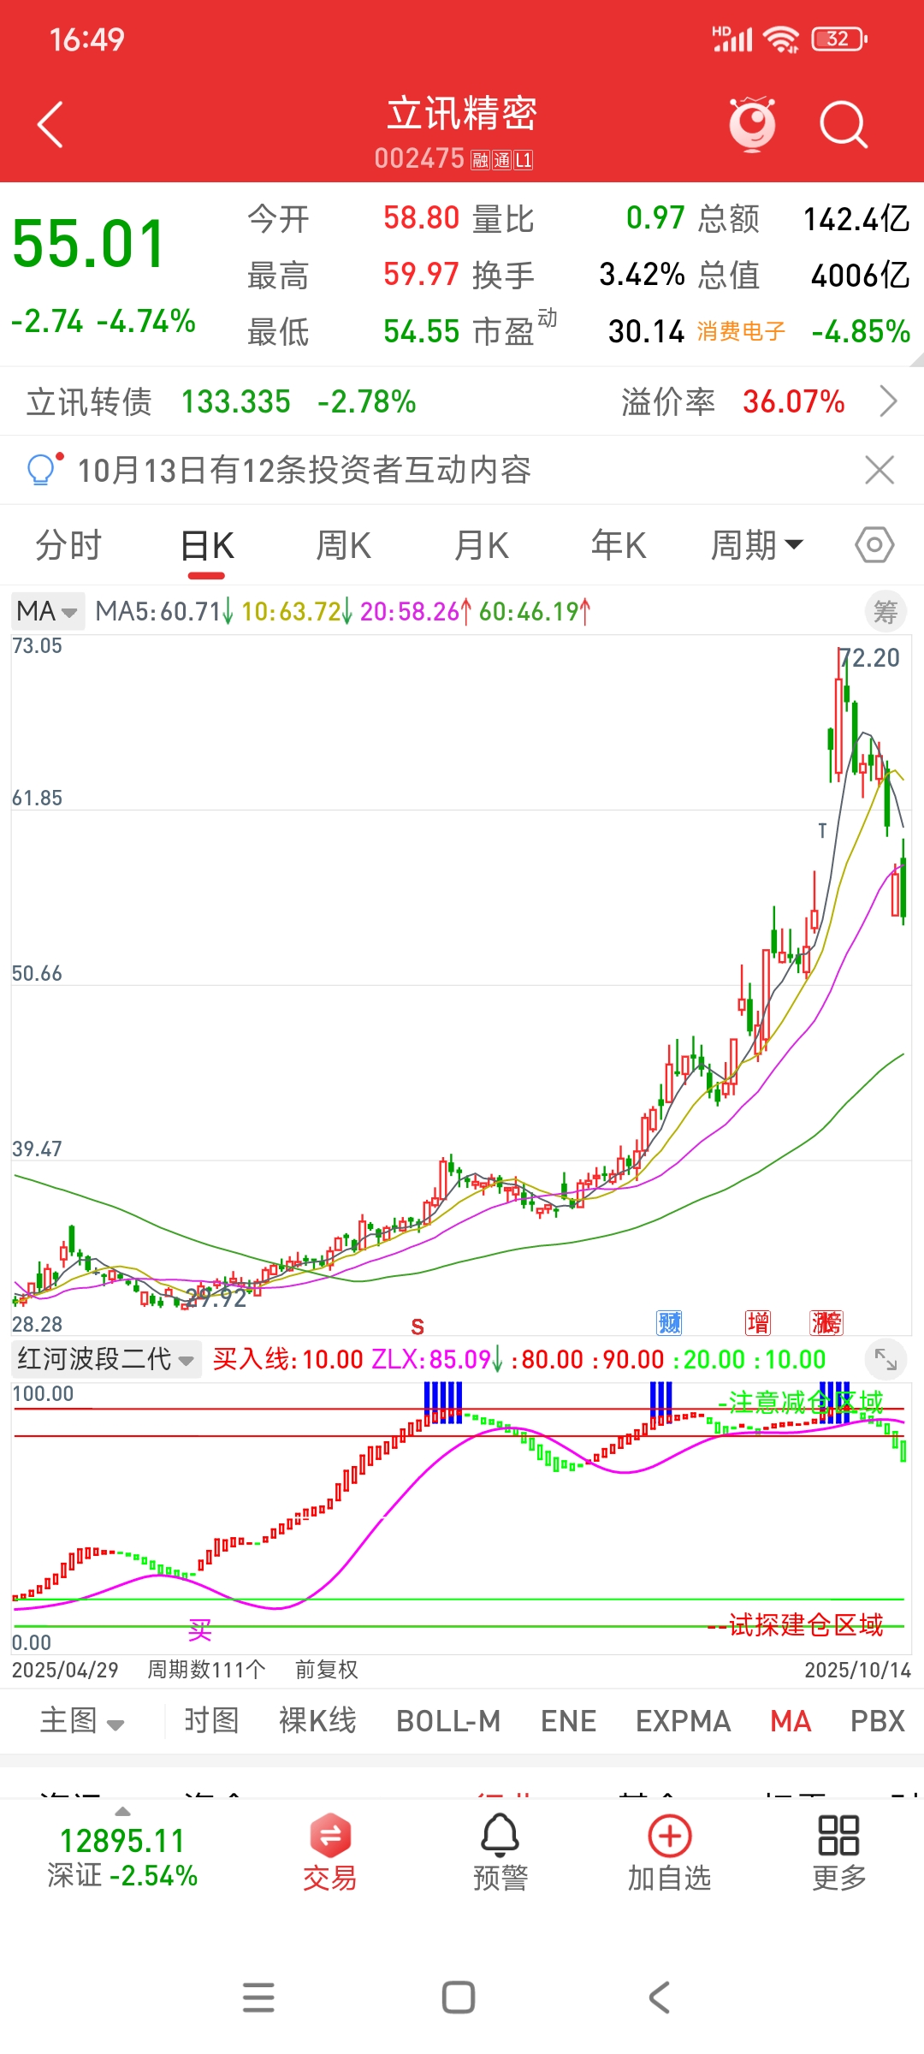This screenshot has width=924, height=2054.
Task: Tap Android back navigation button
Action: click(659, 1998)
